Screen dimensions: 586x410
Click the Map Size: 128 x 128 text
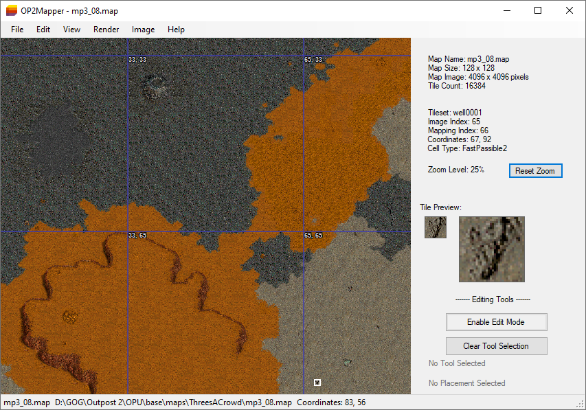point(461,68)
